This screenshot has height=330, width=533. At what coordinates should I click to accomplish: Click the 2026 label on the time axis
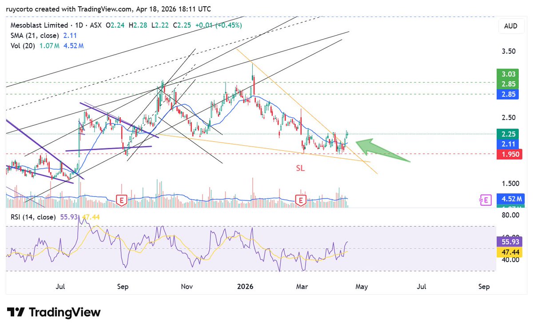coord(245,286)
